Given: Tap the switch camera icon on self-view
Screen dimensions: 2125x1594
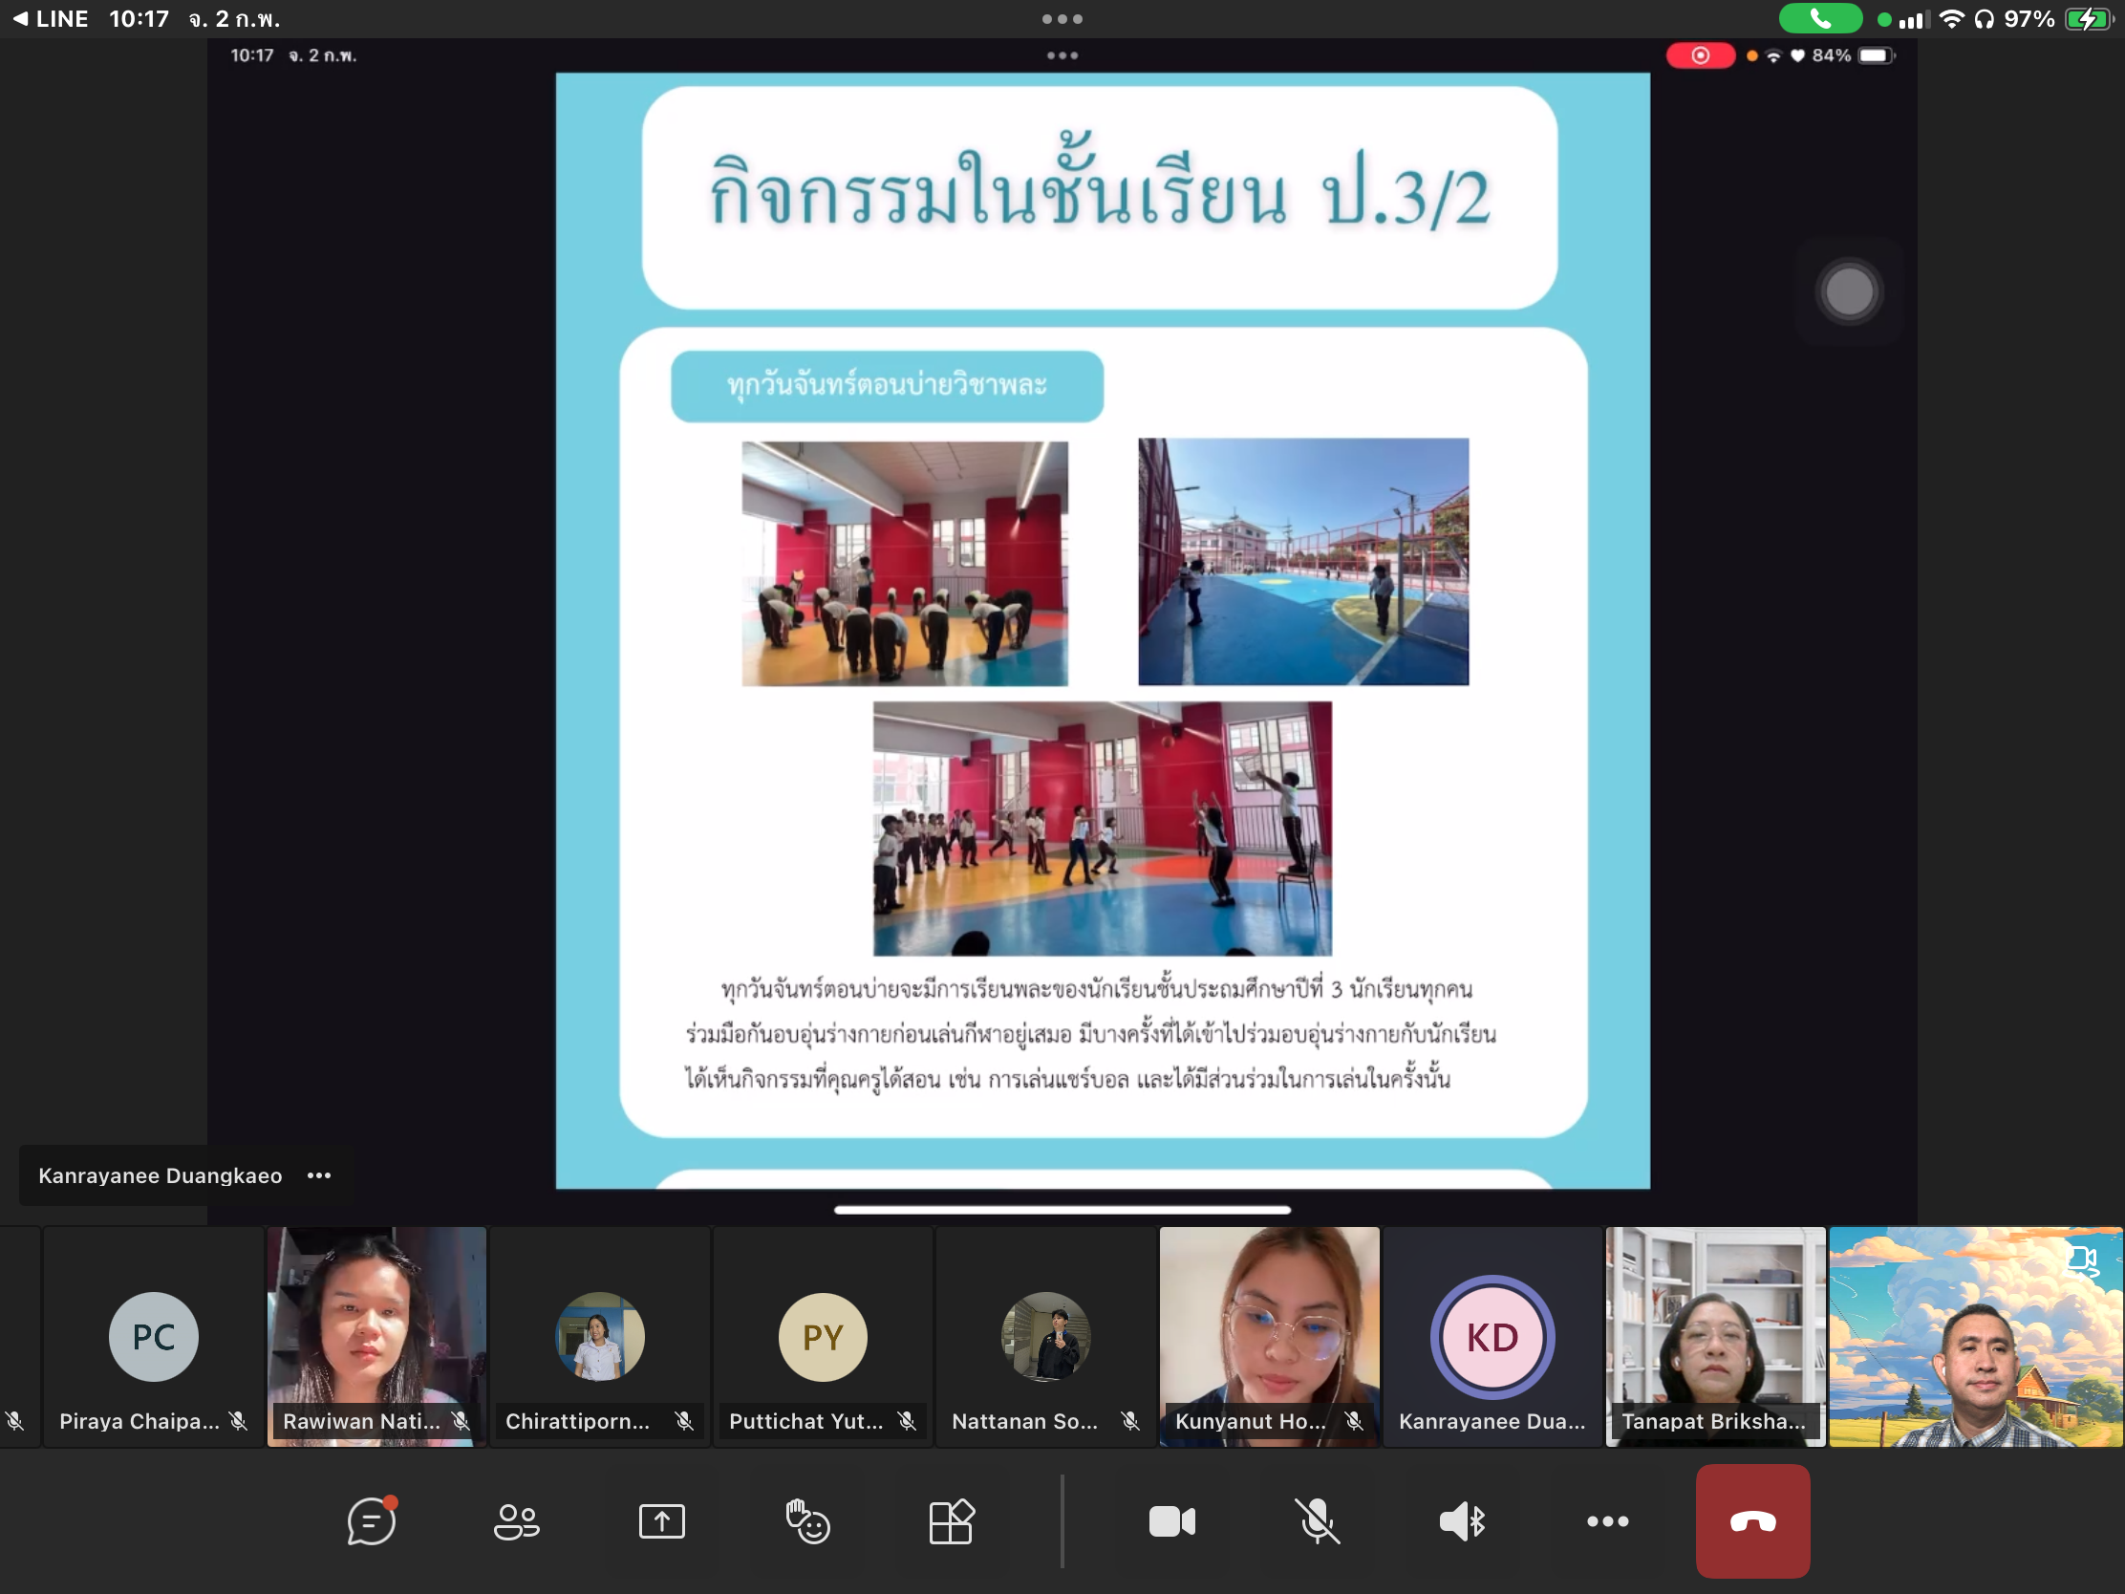Looking at the screenshot, I should click(x=2081, y=1260).
